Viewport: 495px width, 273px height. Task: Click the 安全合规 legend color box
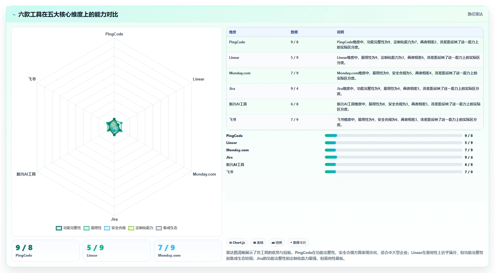click(x=107, y=228)
